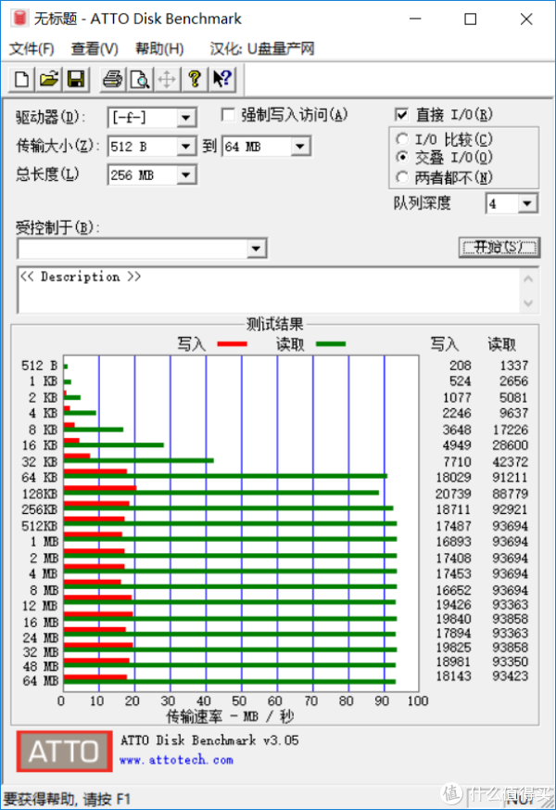Viewport: 556px width, 810px height.
Task: Click the Print toolbar icon
Action: (x=112, y=80)
